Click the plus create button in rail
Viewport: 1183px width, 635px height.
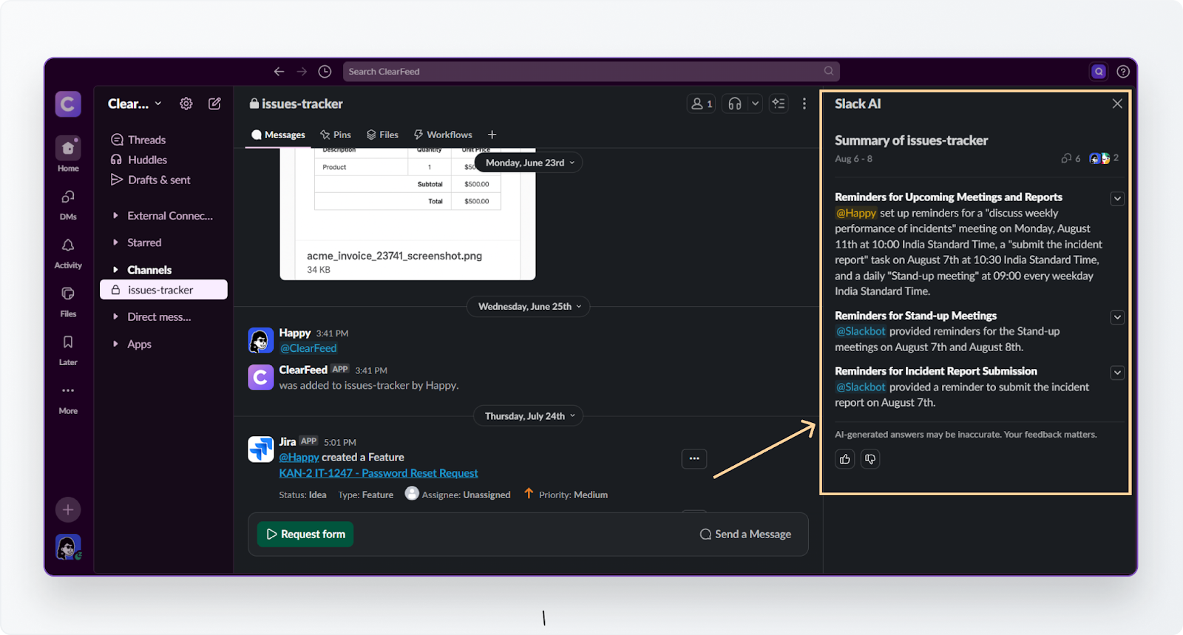[68, 509]
